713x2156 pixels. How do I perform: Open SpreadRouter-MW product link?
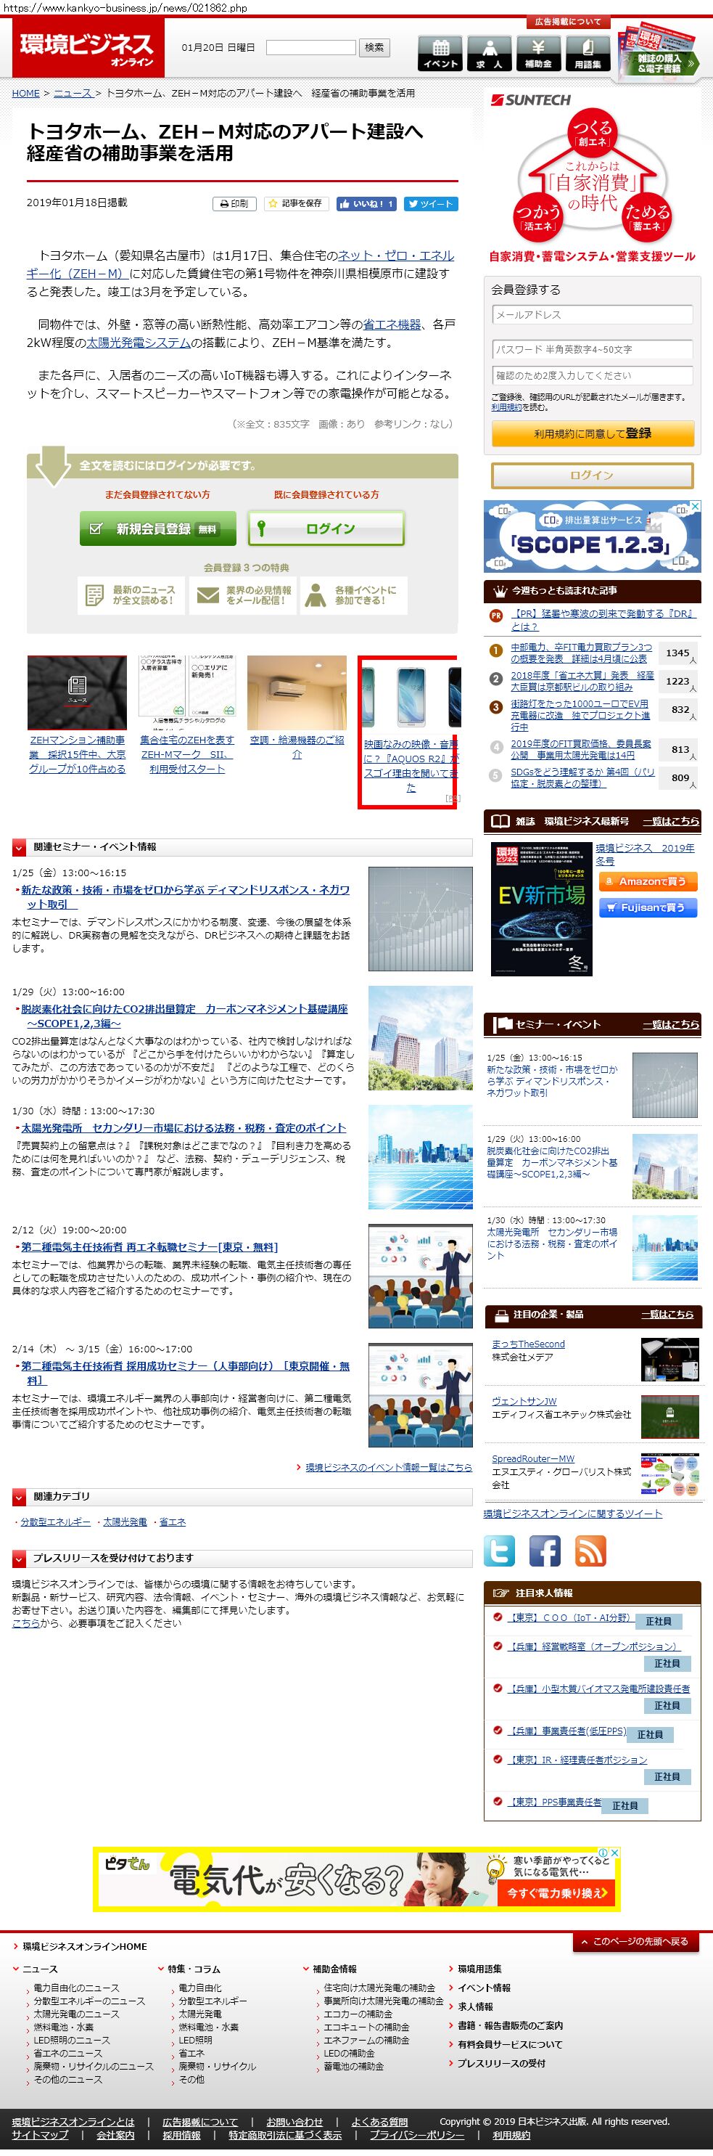tap(533, 1459)
